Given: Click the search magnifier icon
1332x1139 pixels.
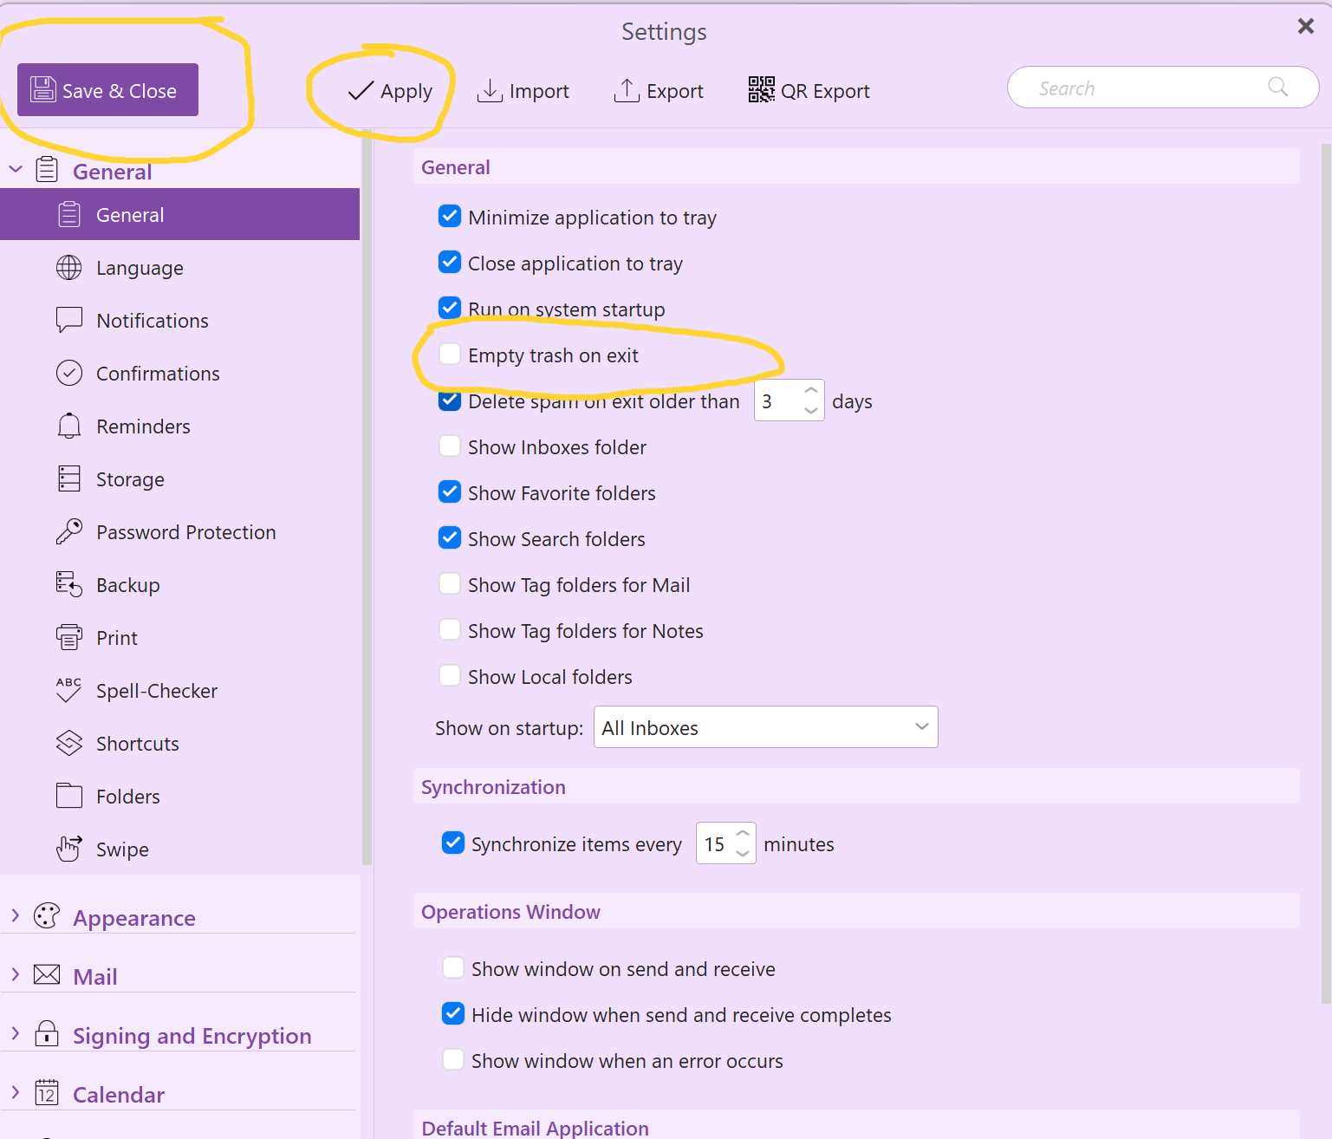Looking at the screenshot, I should click(1278, 87).
